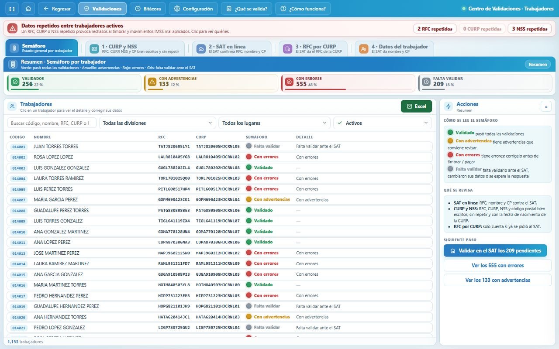Image resolution: width=559 pixels, height=349 pixels.
Task: Select the PEDRO HERNANDEZ PEREZ row name
Action: coord(61,296)
